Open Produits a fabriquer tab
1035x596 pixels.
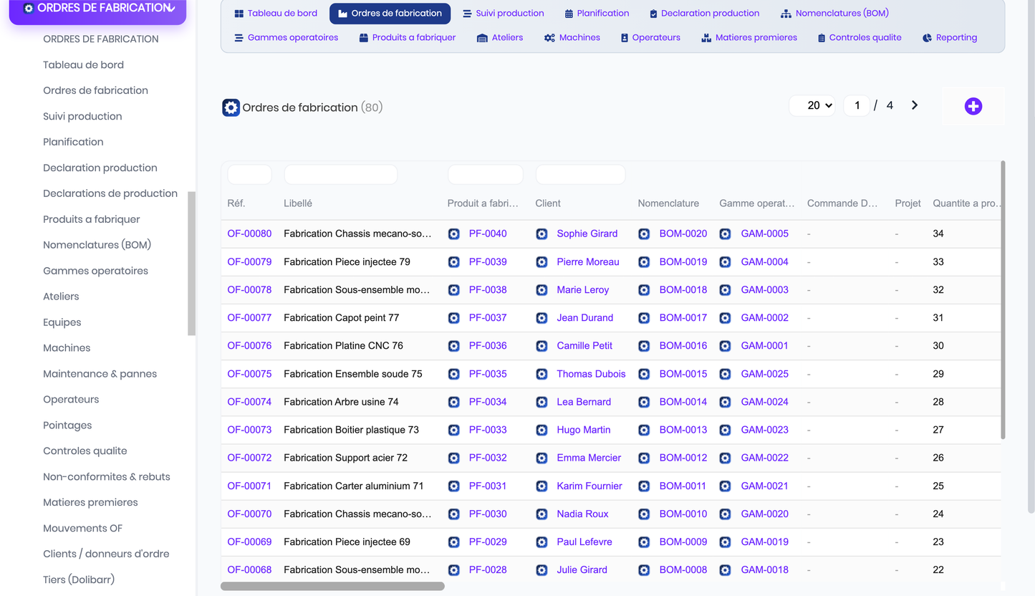tap(407, 37)
